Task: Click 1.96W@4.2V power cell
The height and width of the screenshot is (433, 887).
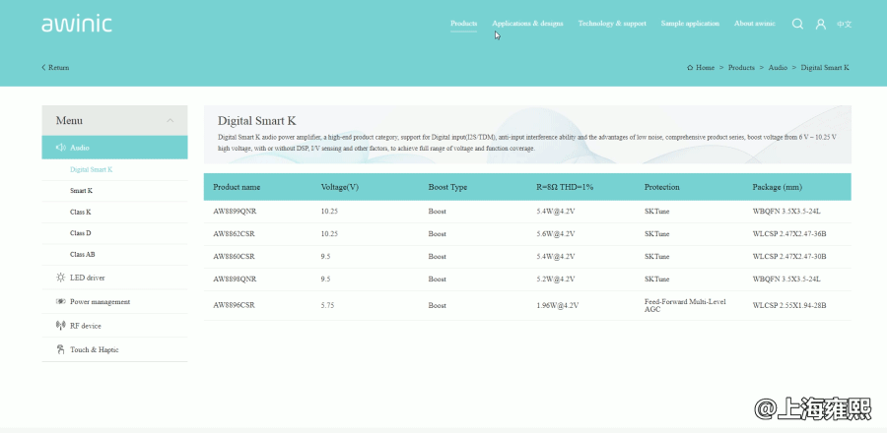Action: click(557, 305)
